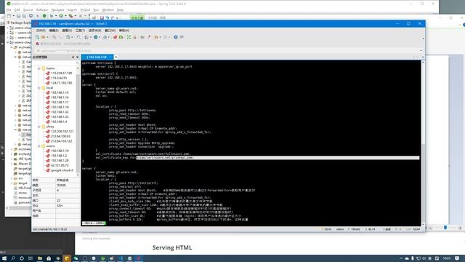The image size is (465, 262).
Task: Open Refactor menu in Spring Tool Suite
Action: click(42, 10)
